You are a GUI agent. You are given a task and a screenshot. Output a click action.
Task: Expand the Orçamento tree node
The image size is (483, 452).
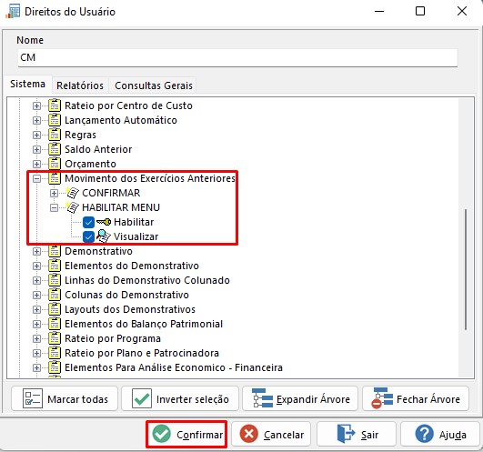(x=36, y=164)
